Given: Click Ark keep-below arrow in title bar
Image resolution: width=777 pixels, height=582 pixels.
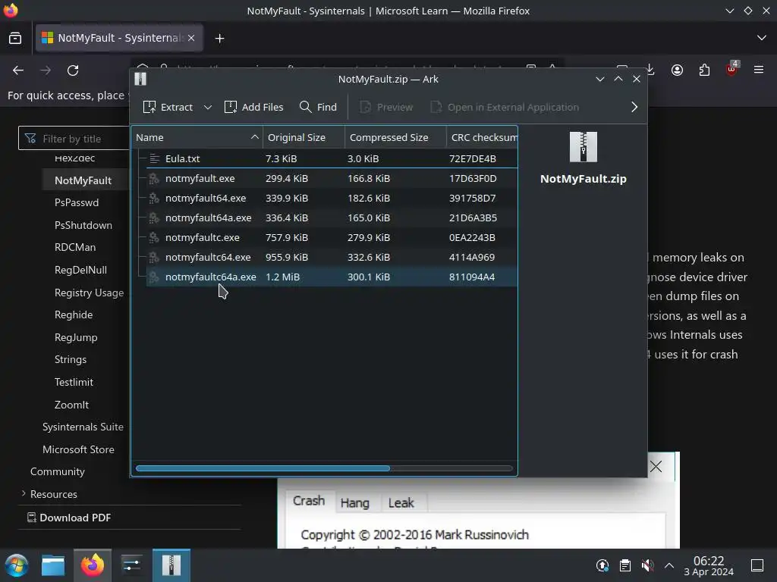Looking at the screenshot, I should coord(599,79).
